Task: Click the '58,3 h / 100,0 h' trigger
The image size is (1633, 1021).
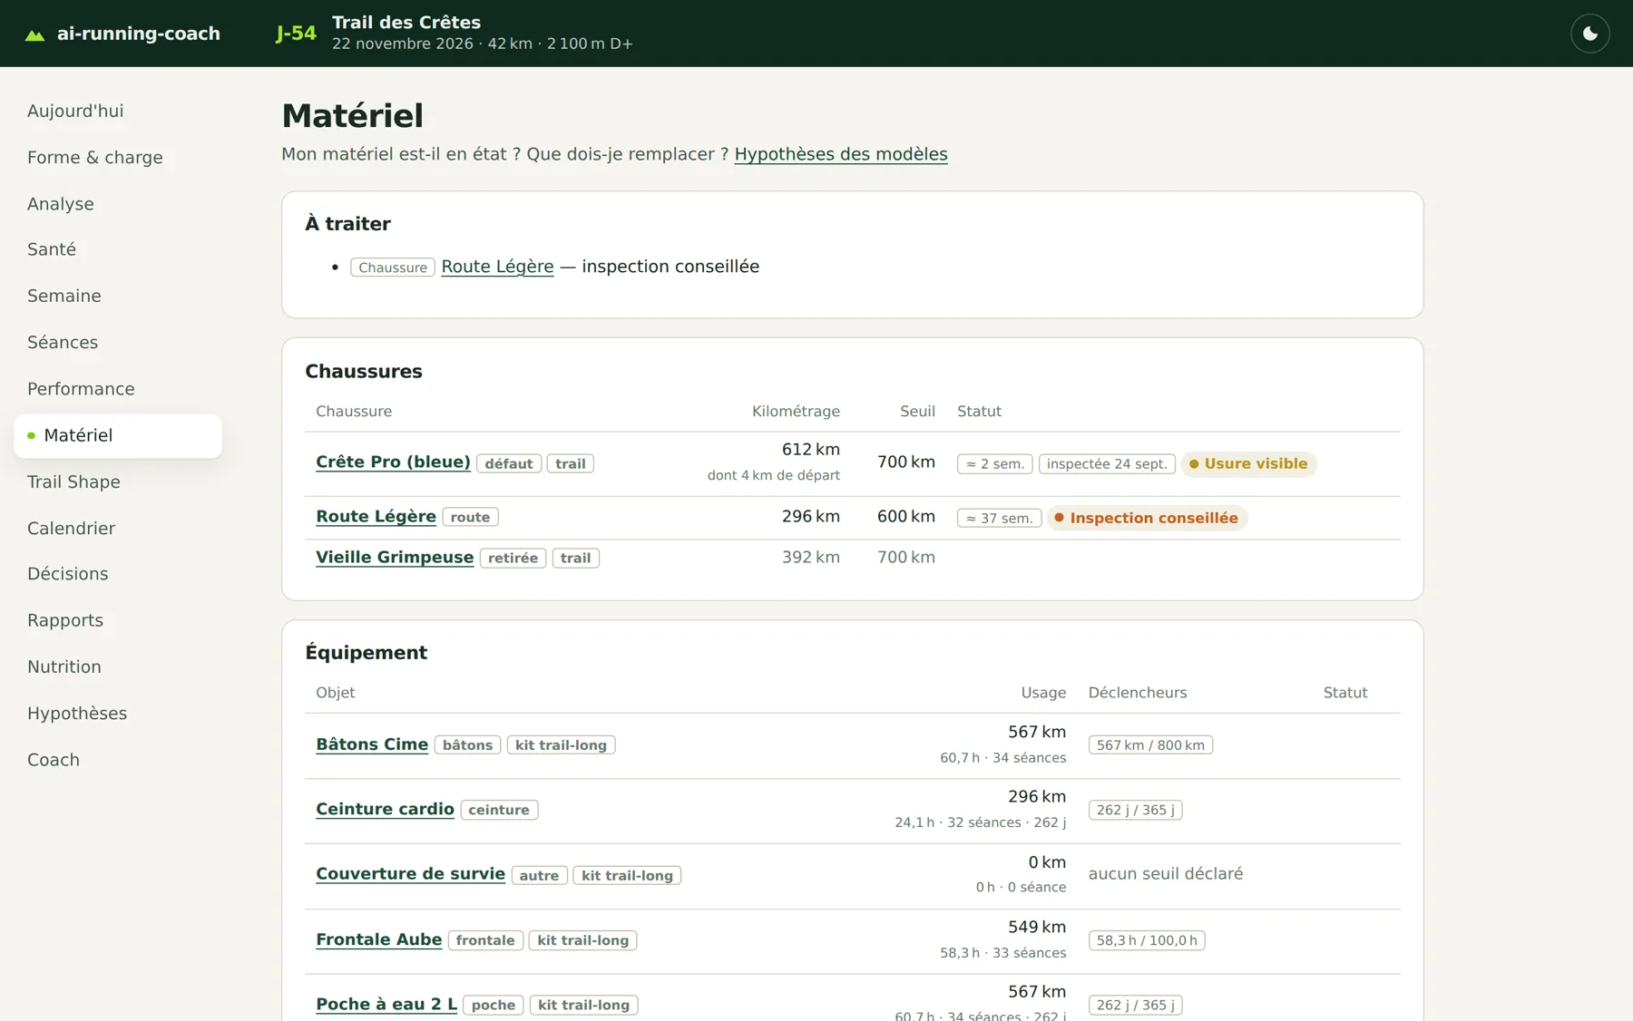Action: click(x=1147, y=941)
